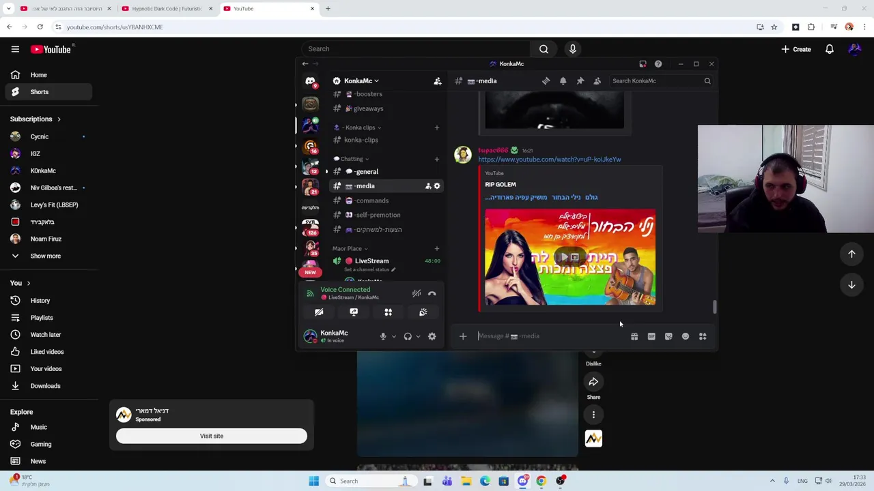Open the general channel in Discord
This screenshot has height=491, width=874.
[386, 172]
